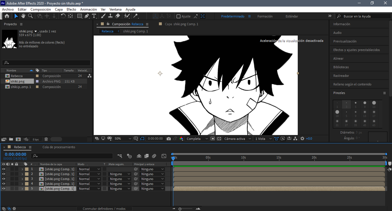Toggle the solo box for layer 2

point(12,174)
